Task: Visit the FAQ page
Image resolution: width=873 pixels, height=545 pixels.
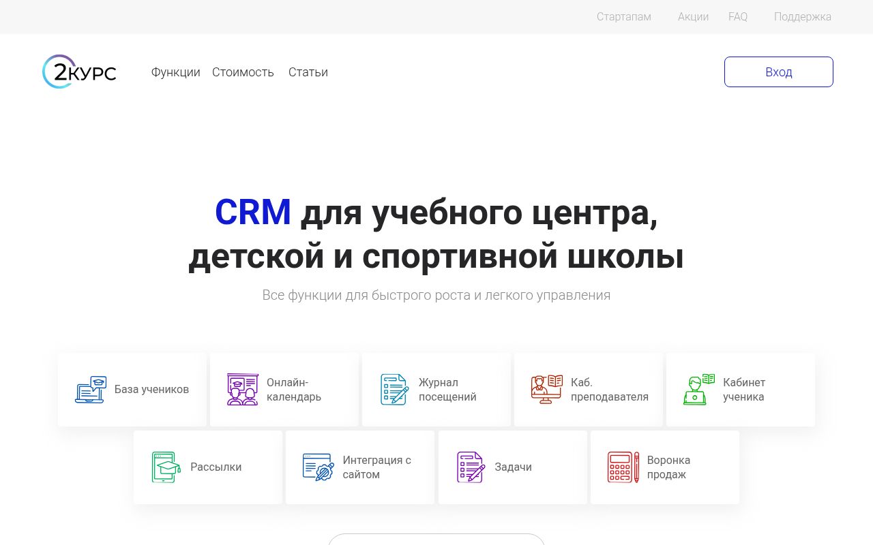Action: click(737, 17)
